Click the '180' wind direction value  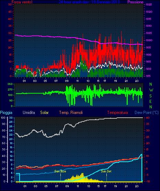pyautogui.click(x=10, y=95)
